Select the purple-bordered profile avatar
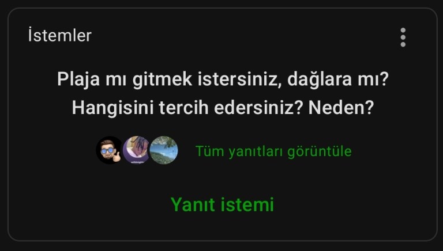Screen dimensions: 443x251 [x=137, y=150]
